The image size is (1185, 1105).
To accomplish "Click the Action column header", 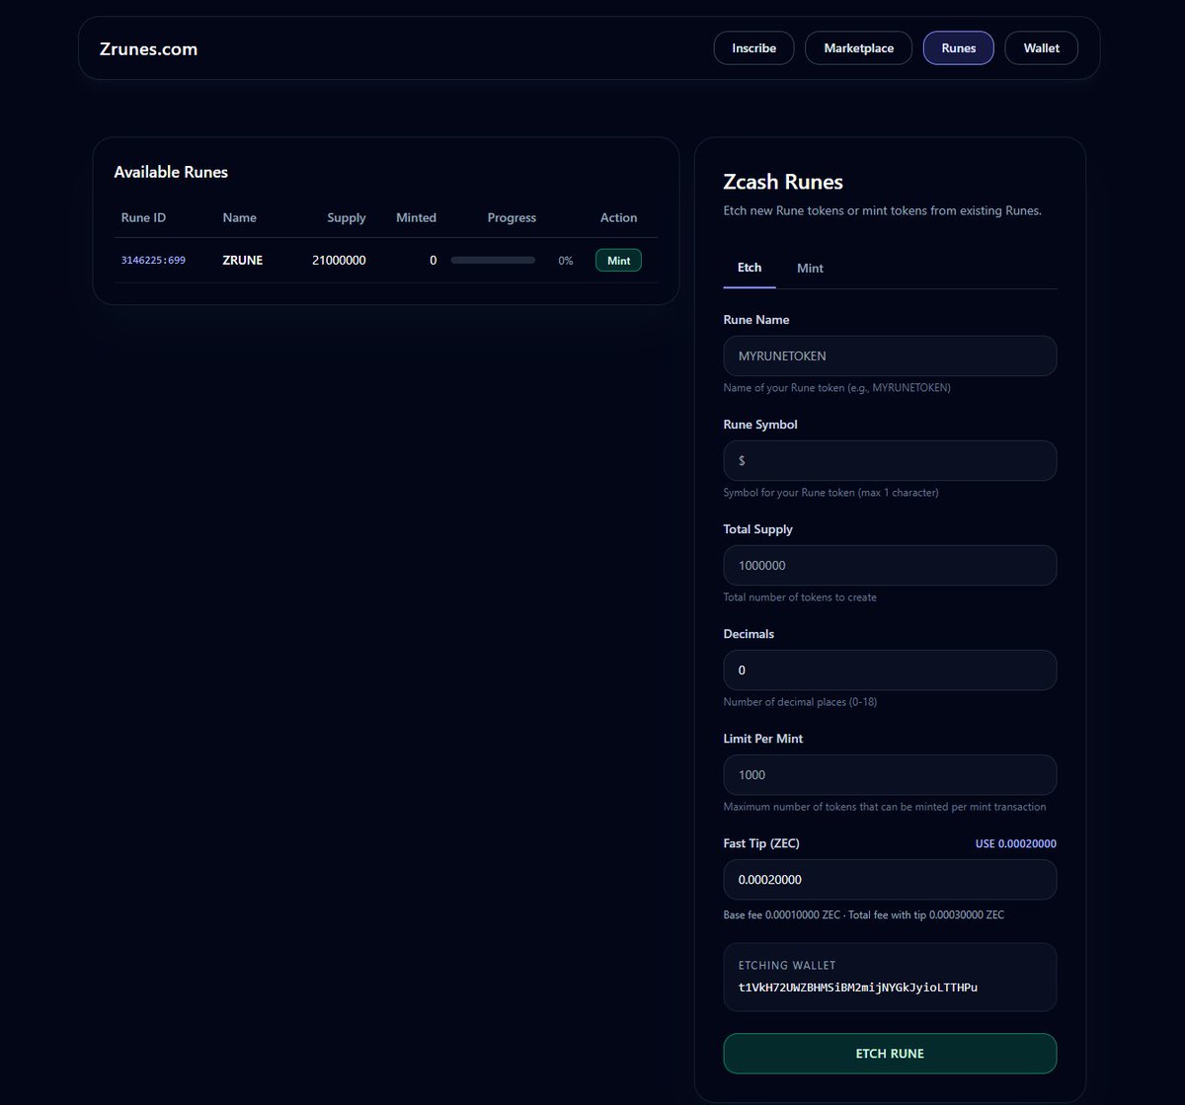I will pyautogui.click(x=619, y=217).
